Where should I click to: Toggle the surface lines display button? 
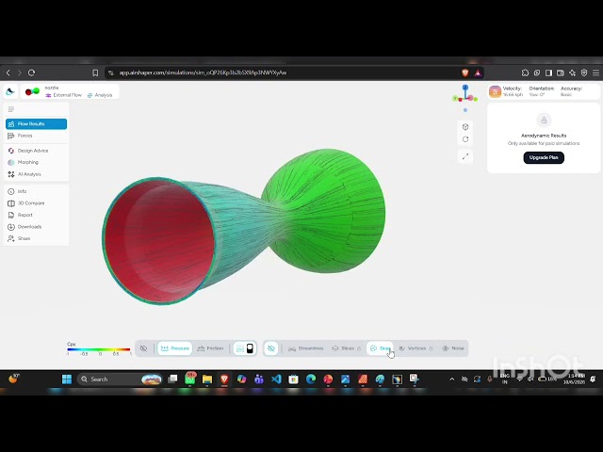(x=245, y=348)
